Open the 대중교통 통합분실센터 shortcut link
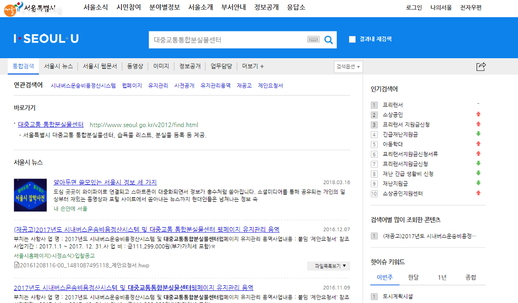Viewport: 518px width, 303px height. (x=51, y=124)
